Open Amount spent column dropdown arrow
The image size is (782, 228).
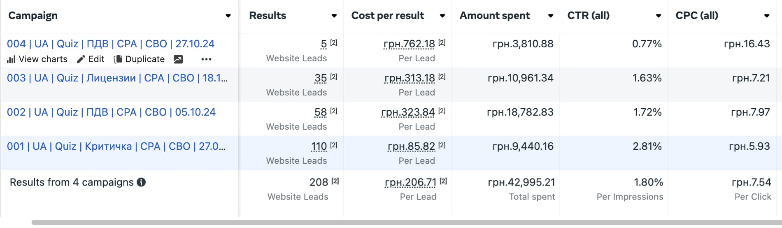(550, 16)
